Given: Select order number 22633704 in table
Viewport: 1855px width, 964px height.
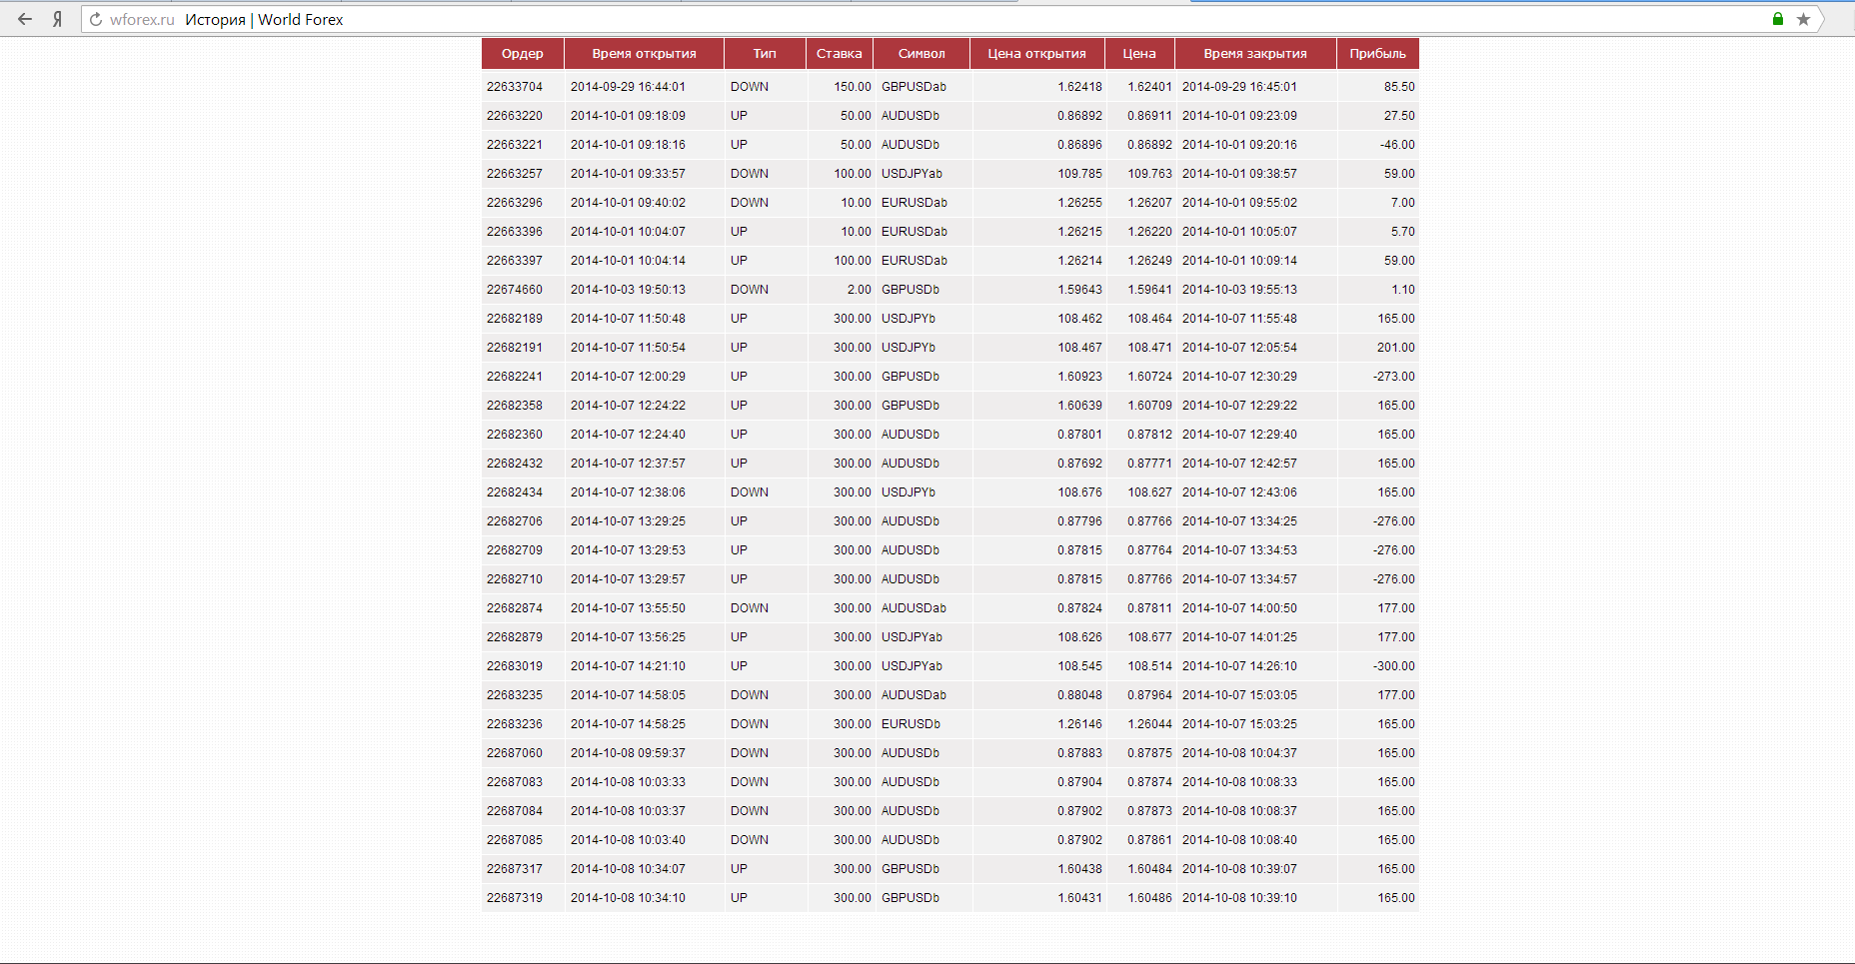Looking at the screenshot, I should 515,87.
